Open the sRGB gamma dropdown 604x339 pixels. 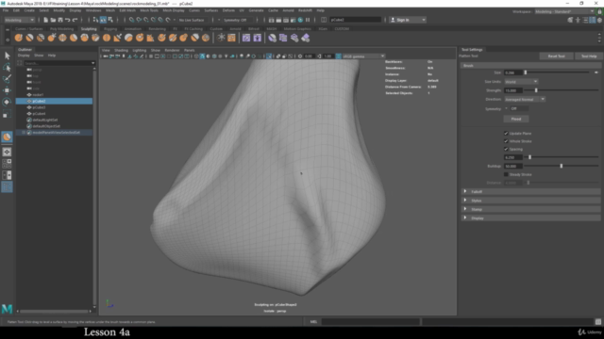(x=363, y=56)
